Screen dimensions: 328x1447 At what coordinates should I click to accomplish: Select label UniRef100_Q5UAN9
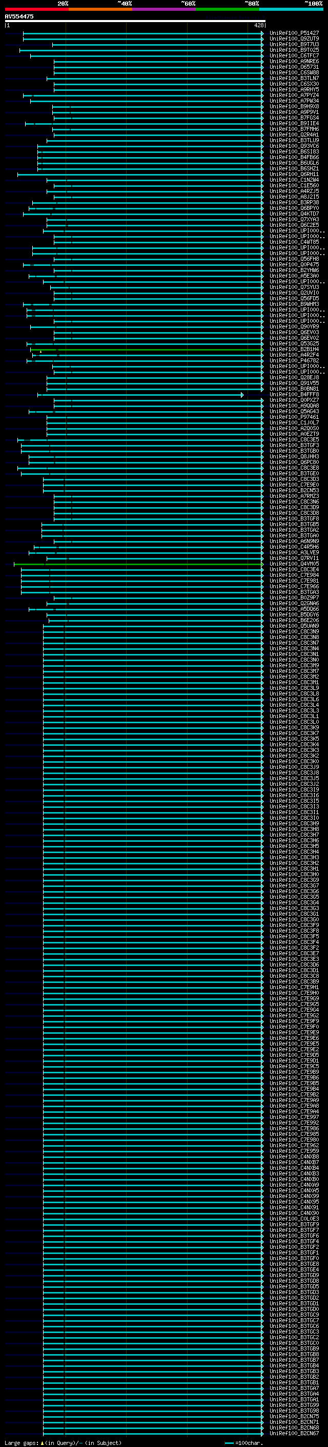(294, 626)
